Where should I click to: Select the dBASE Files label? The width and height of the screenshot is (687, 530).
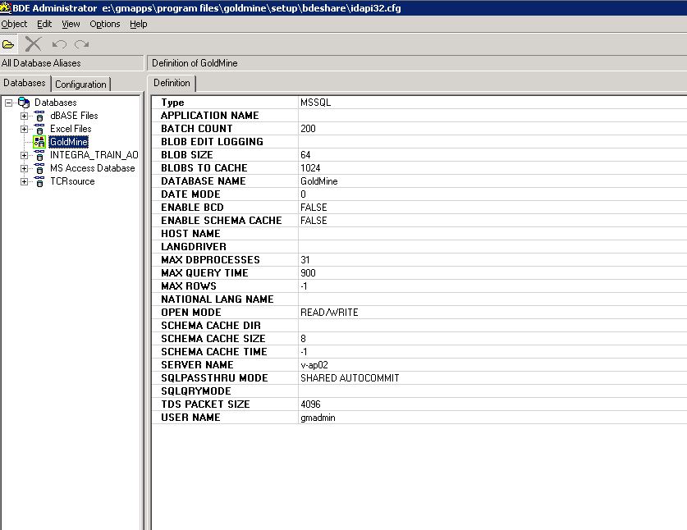pos(74,116)
